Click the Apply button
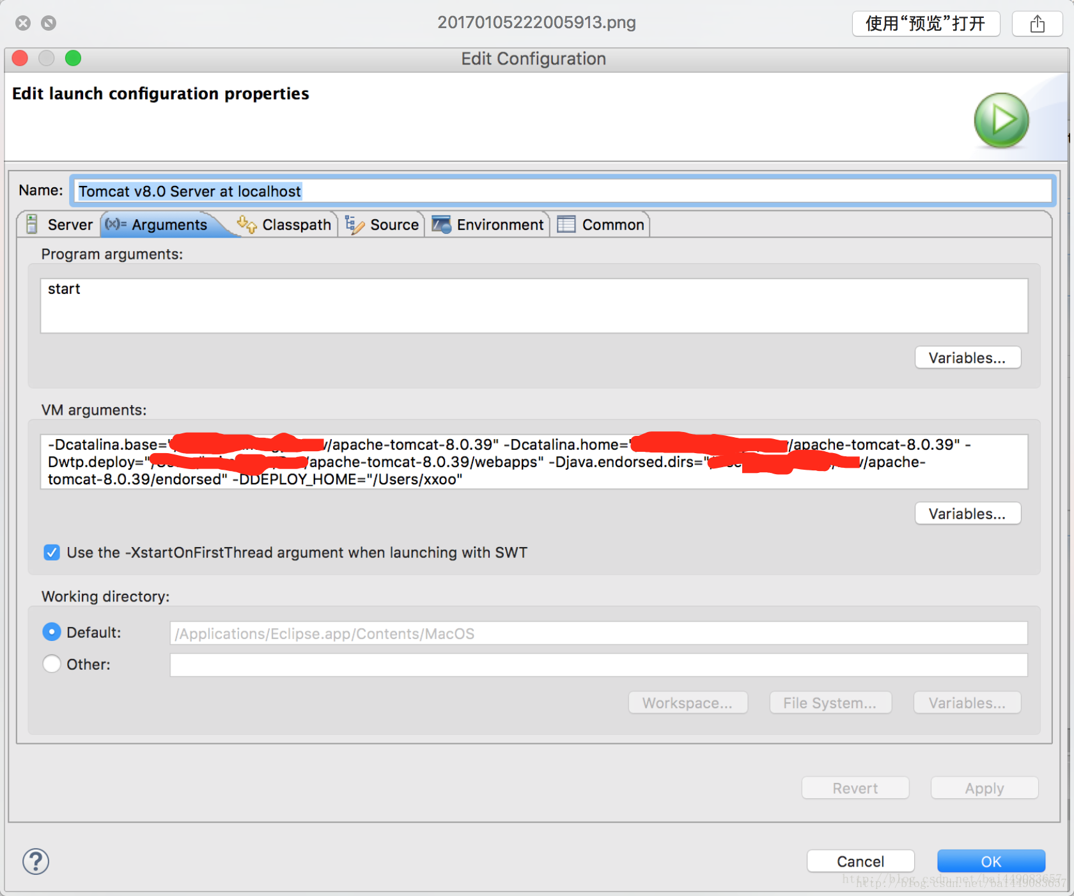Screen dimensions: 1074x896 pyautogui.click(x=984, y=788)
